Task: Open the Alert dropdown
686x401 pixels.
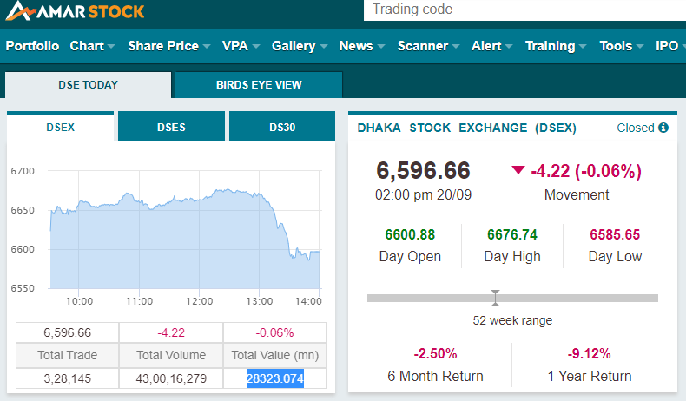Action: click(492, 46)
